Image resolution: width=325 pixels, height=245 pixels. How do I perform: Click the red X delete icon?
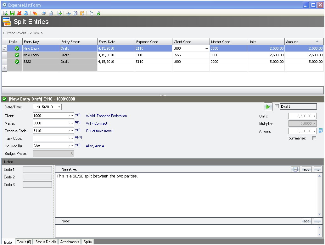(19, 13)
